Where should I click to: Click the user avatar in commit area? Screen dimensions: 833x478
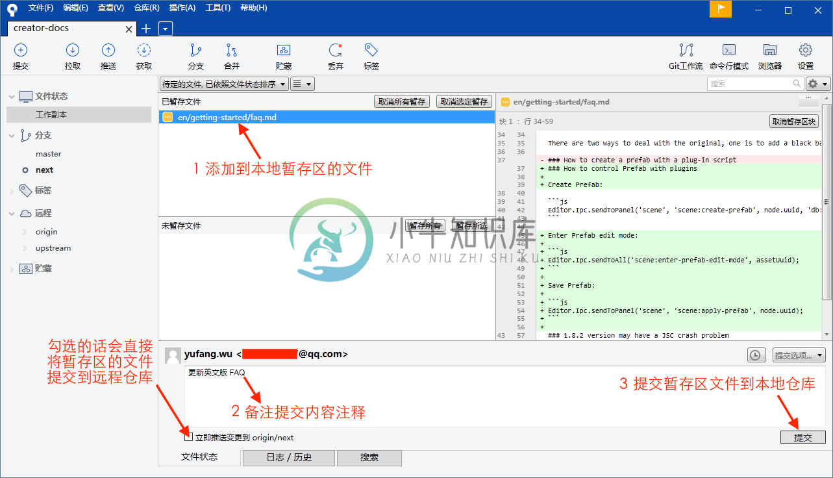pos(173,355)
